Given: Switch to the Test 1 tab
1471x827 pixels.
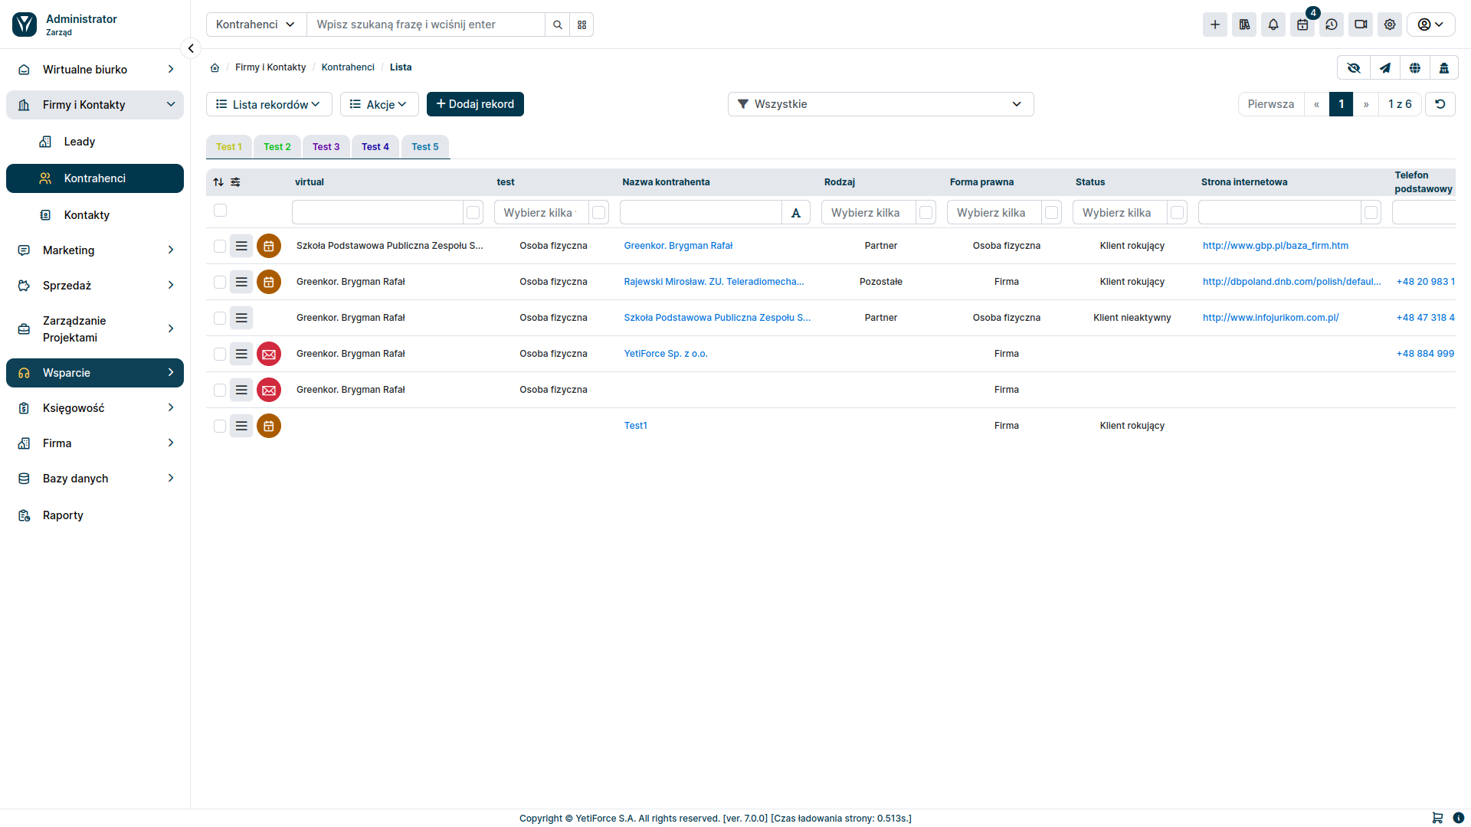Looking at the screenshot, I should [x=229, y=147].
